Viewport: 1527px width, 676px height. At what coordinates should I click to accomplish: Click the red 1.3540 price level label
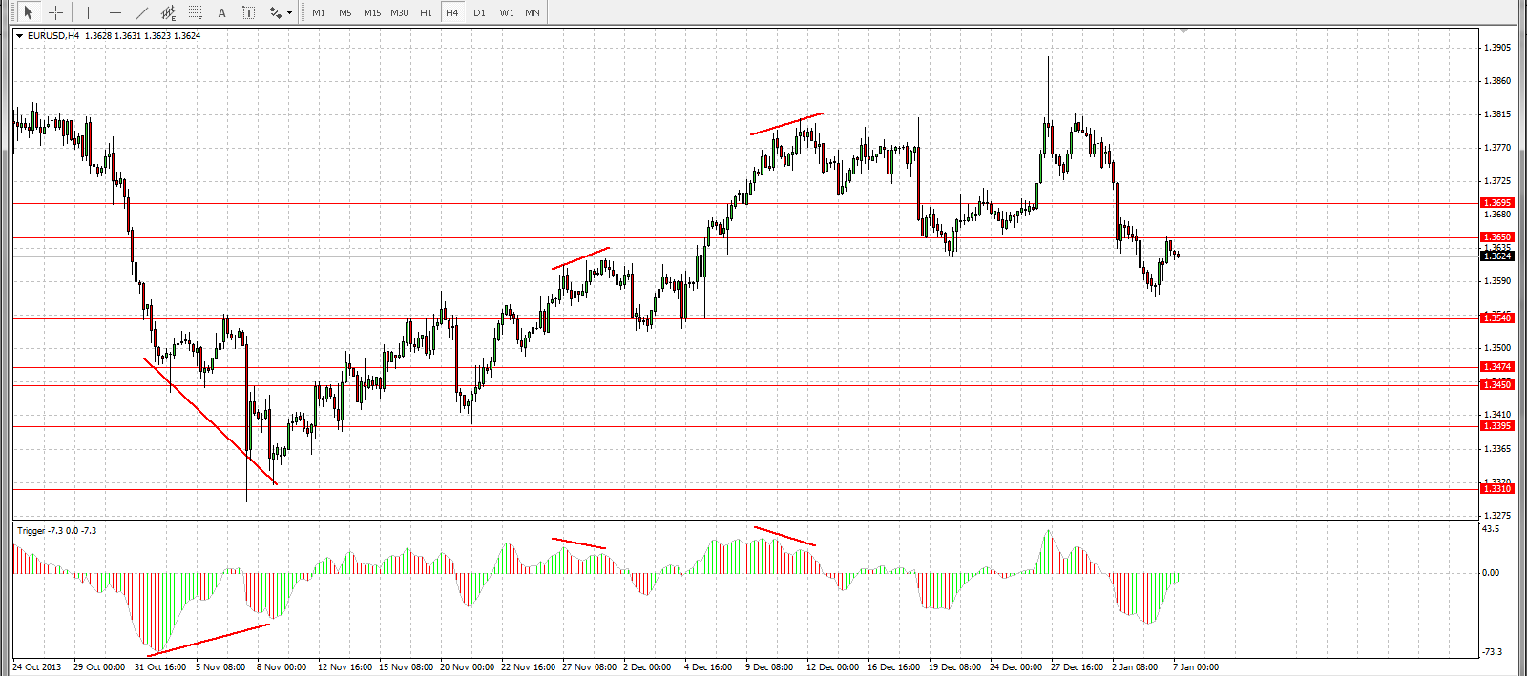click(1496, 318)
